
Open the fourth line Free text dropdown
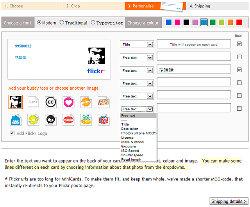coord(137,83)
